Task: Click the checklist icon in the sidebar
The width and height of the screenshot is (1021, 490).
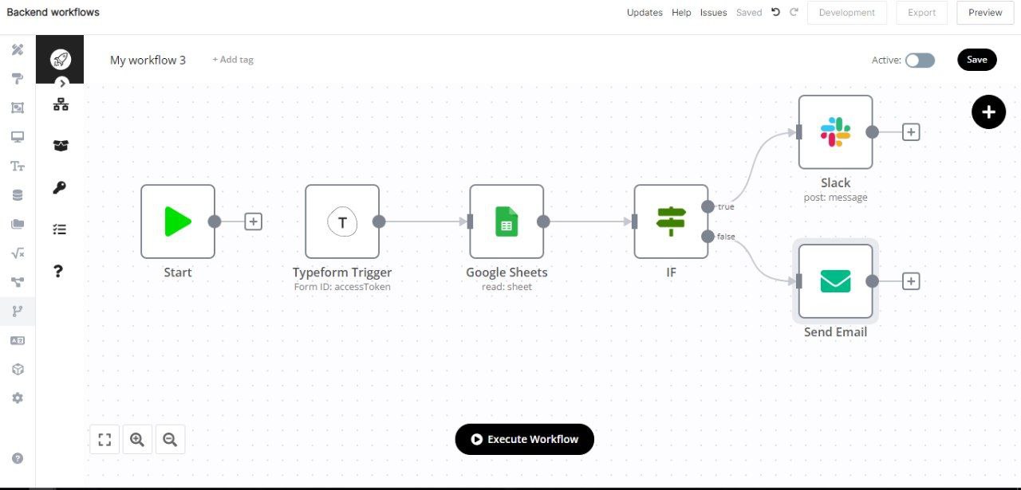Action: coord(61,229)
